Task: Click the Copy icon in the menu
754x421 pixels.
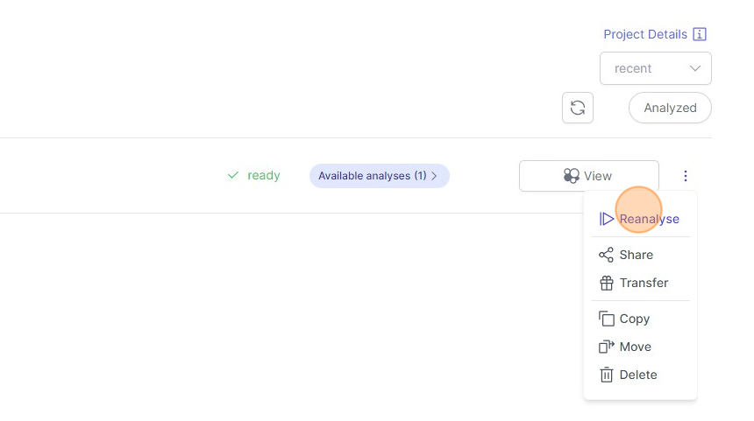Action: [606, 319]
